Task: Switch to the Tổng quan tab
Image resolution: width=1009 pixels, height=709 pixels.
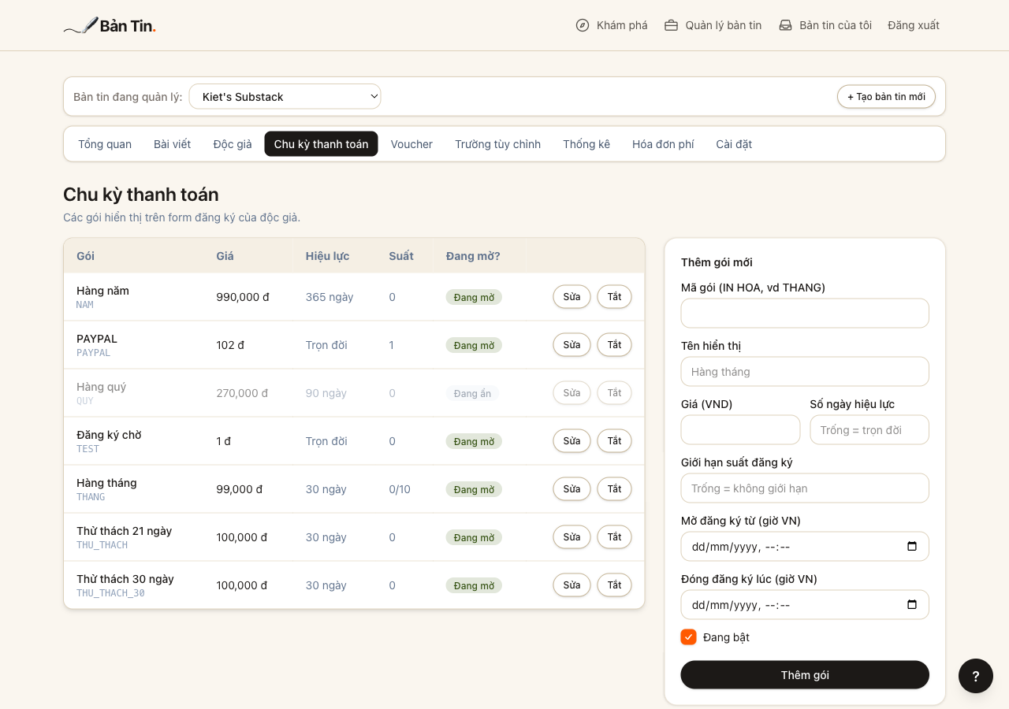Action: (105, 144)
